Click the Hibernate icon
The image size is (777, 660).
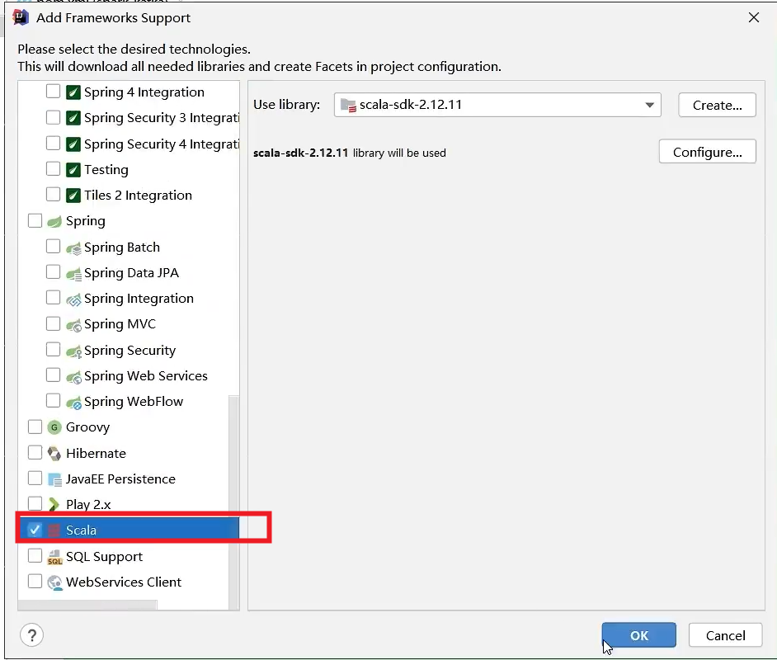(x=54, y=453)
